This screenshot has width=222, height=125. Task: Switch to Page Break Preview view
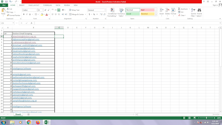(195, 118)
